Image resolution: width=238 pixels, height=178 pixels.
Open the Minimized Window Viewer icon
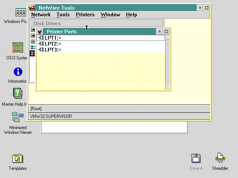[18, 117]
